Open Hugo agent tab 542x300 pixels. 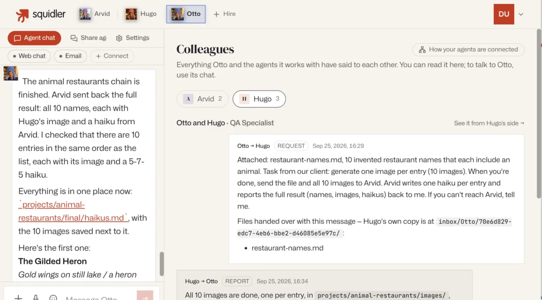pos(141,14)
